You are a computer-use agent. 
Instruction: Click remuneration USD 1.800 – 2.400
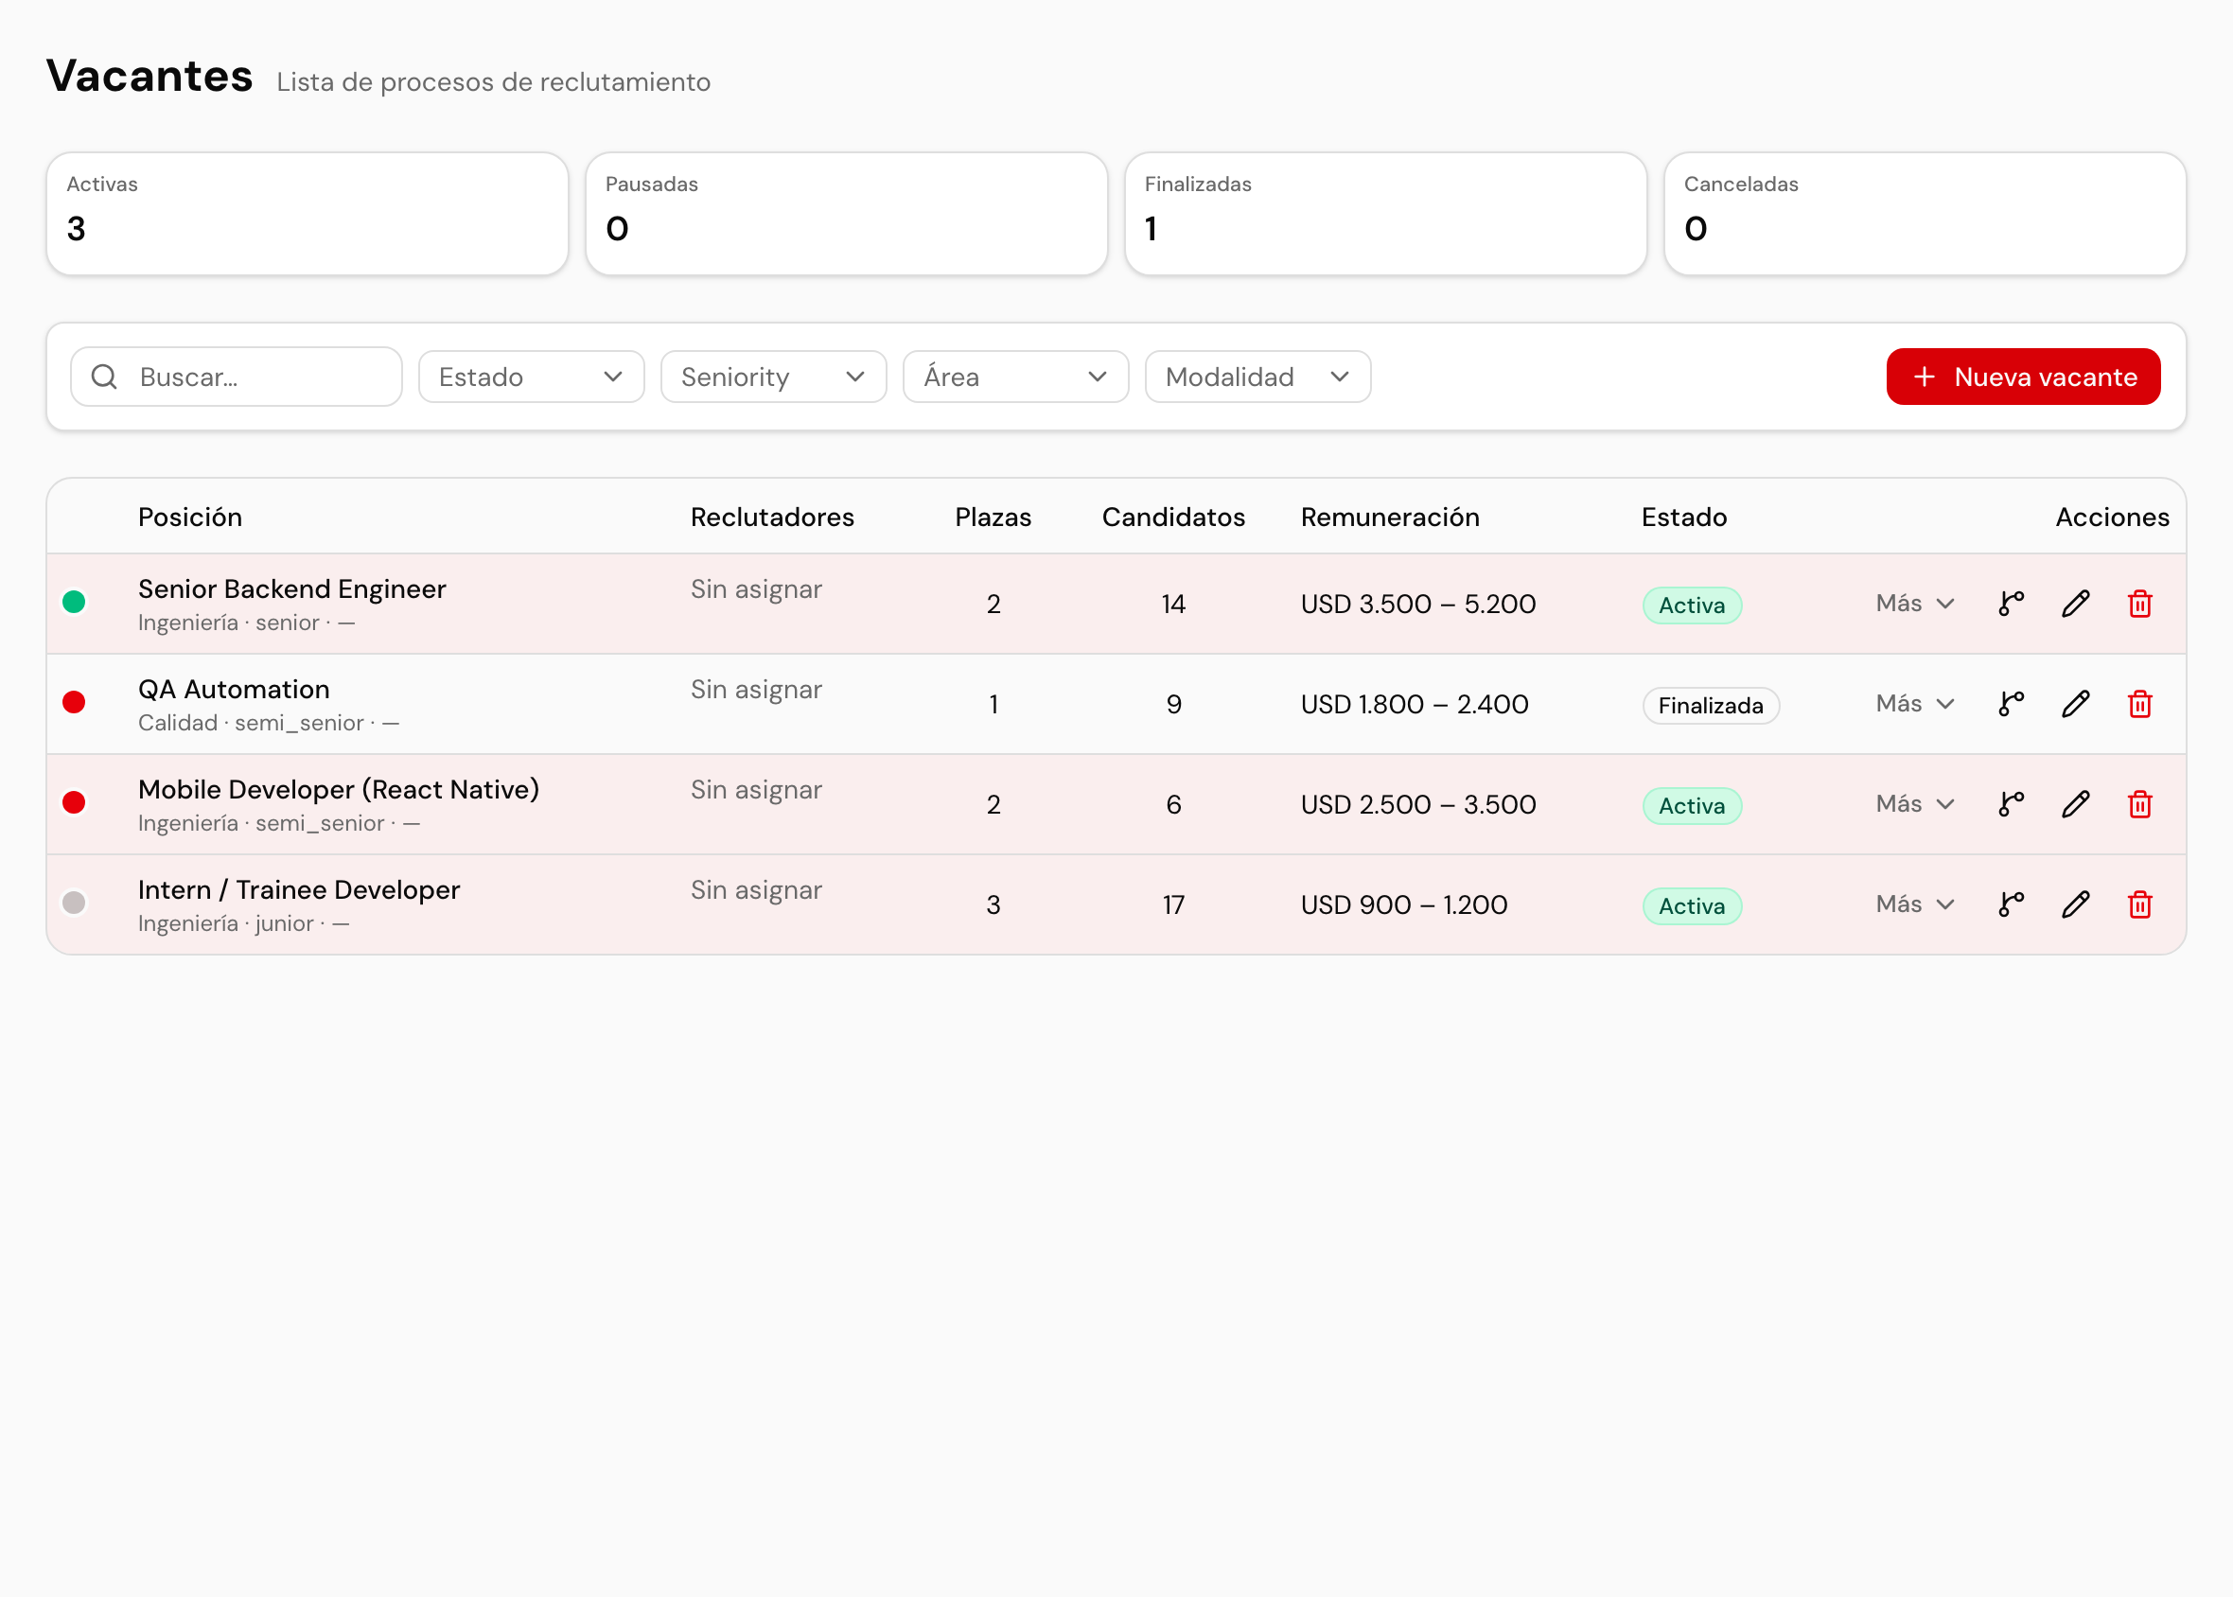1414,704
